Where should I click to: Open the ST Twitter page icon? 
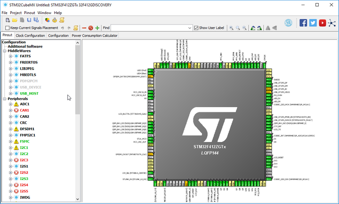coord(313,23)
